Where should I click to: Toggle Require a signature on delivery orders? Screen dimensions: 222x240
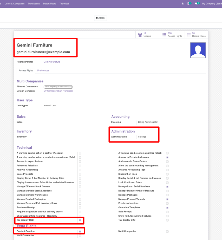(80, 212)
